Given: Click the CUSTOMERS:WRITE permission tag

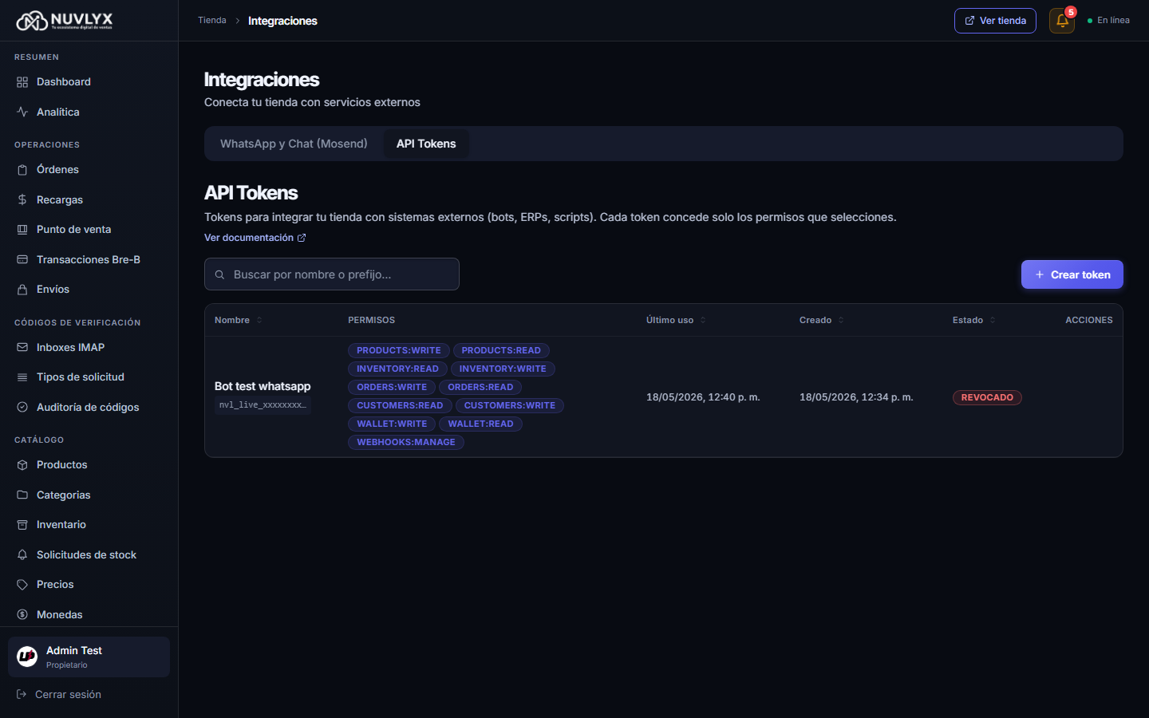Looking at the screenshot, I should pos(510,405).
